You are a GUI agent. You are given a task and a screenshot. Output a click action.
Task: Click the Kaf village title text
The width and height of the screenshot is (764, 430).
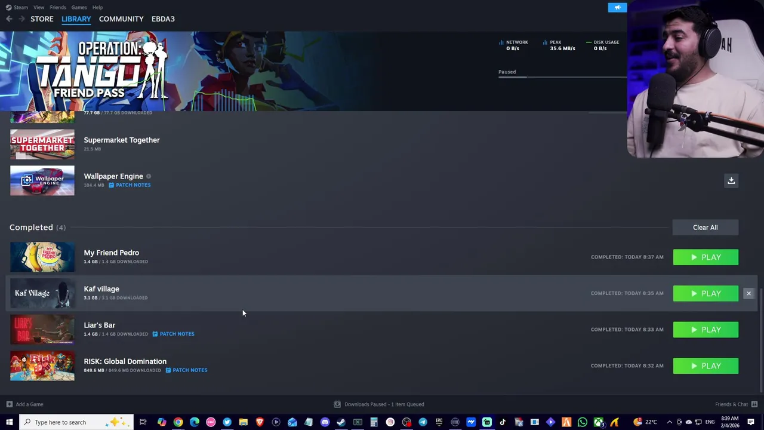(x=101, y=289)
